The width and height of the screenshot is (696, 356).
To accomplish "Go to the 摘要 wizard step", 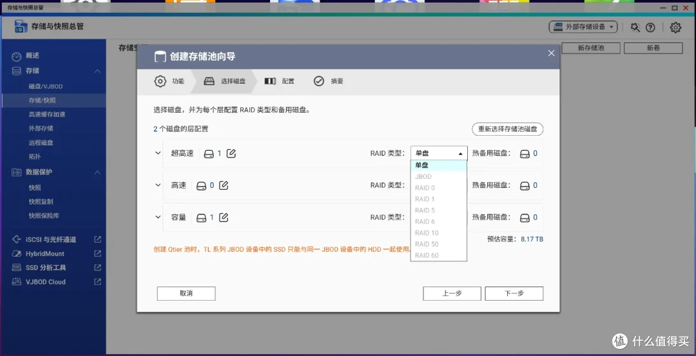I will coord(328,81).
